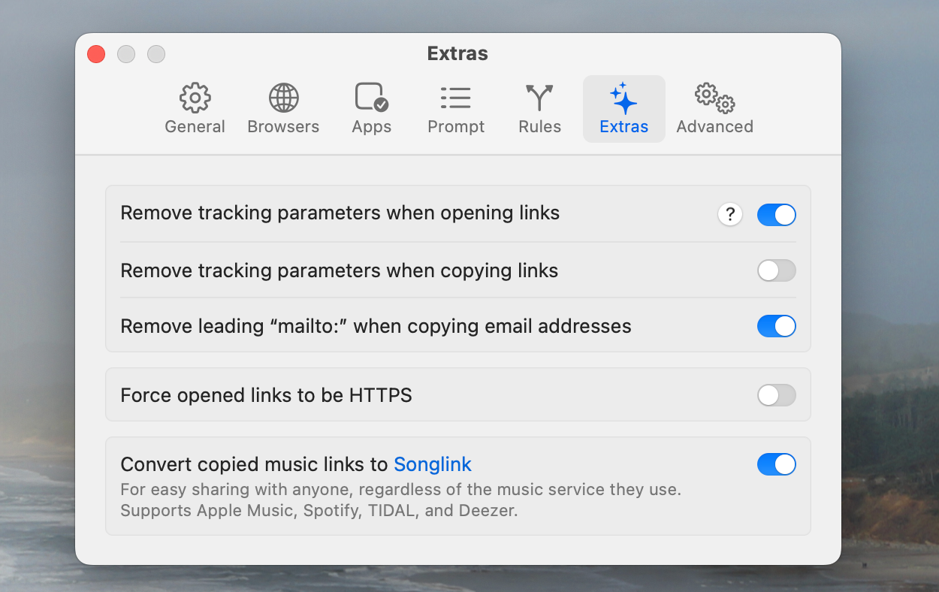The width and height of the screenshot is (939, 592).
Task: Switch to the tab labeled Advanced
Action: (x=714, y=126)
